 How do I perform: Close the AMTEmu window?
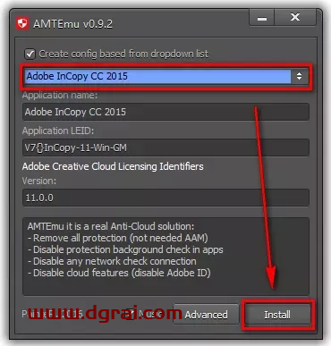(295, 18)
